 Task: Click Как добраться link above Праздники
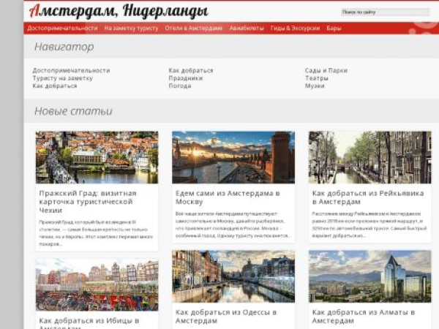tap(191, 70)
